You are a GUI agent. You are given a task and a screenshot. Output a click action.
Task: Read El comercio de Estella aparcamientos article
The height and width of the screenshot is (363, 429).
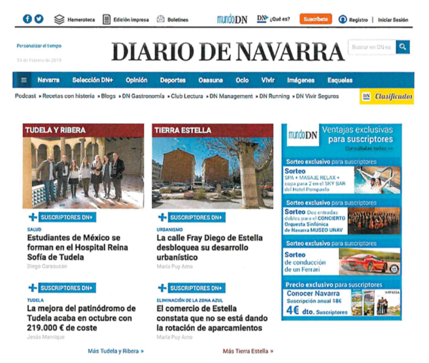point(212,318)
